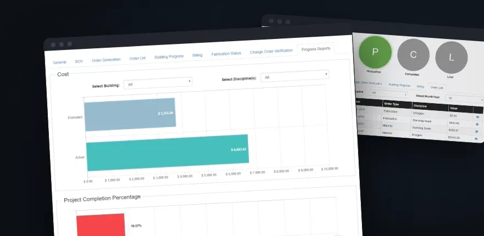The width and height of the screenshot is (484, 236).
Task: Open the Order Generation tab
Action: click(x=106, y=60)
